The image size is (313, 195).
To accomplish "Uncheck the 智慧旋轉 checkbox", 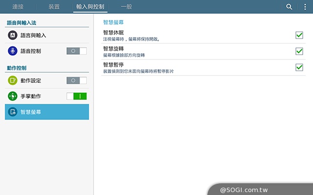I will point(299,51).
